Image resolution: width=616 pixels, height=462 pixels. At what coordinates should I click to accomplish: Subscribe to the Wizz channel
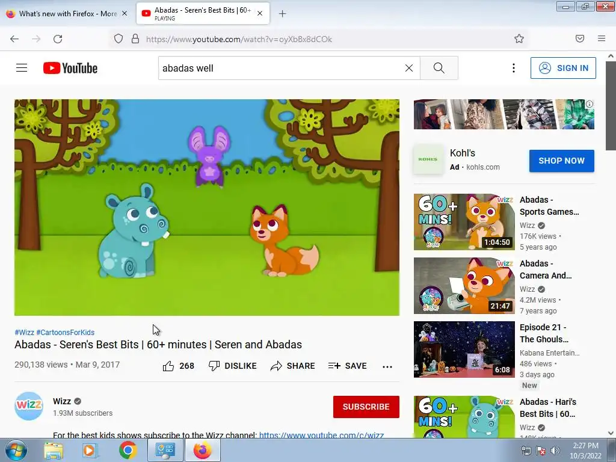pyautogui.click(x=366, y=407)
